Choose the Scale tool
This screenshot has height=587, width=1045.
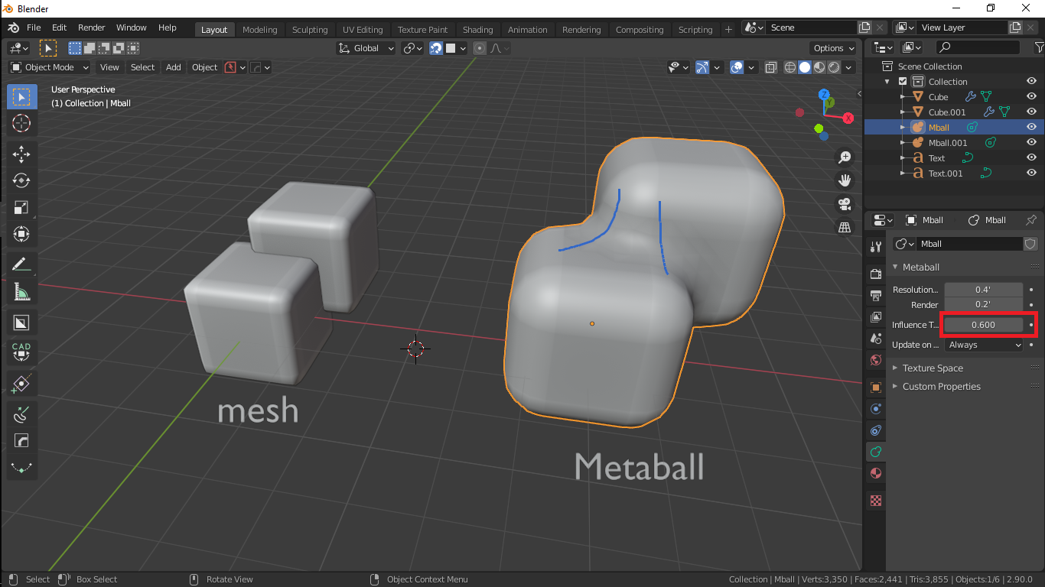[x=21, y=207]
